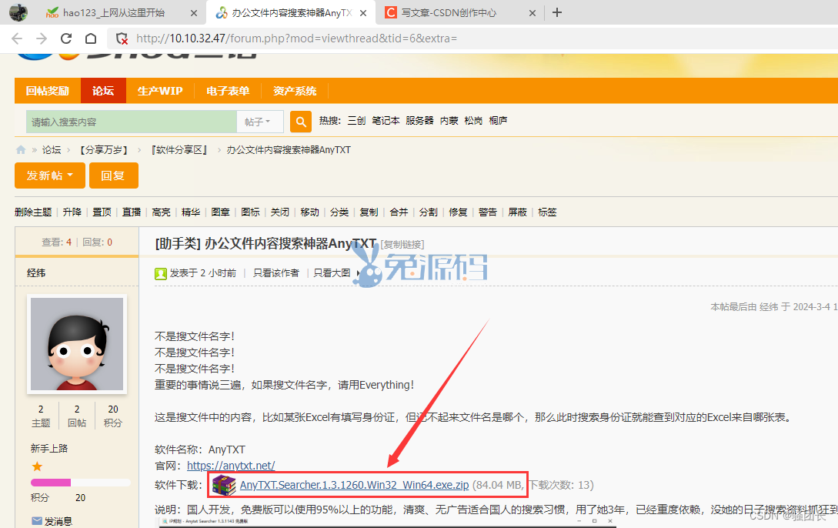Click the 精华 moderation action
Screen dimensions: 838x528
191,212
